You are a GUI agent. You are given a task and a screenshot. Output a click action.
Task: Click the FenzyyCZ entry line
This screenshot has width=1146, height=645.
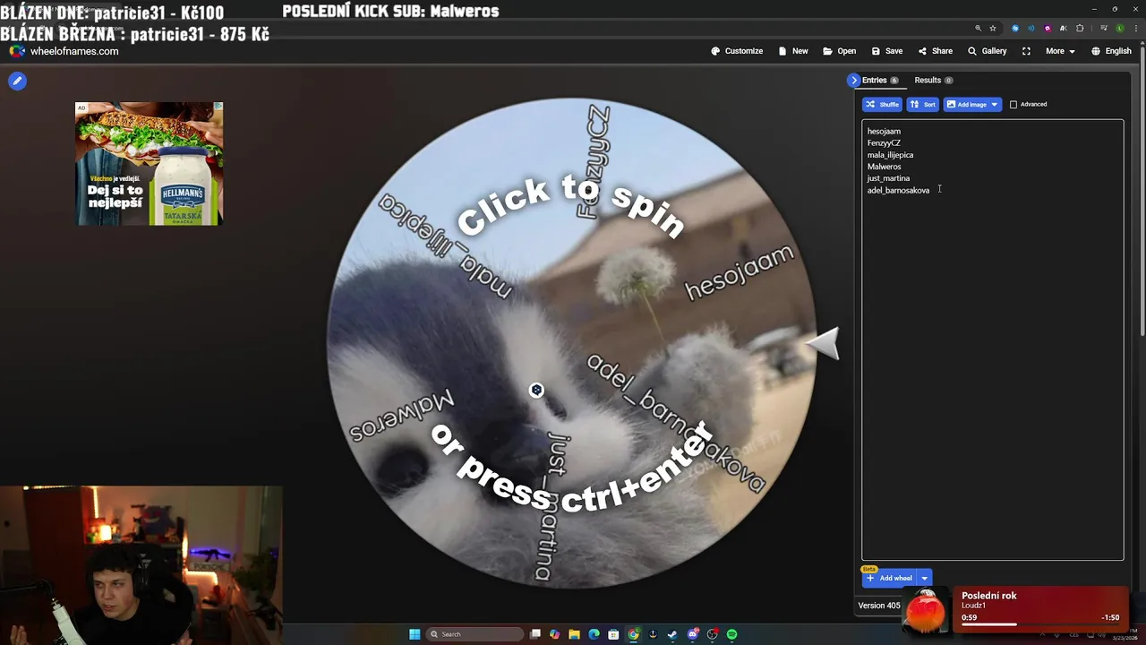[x=884, y=143]
